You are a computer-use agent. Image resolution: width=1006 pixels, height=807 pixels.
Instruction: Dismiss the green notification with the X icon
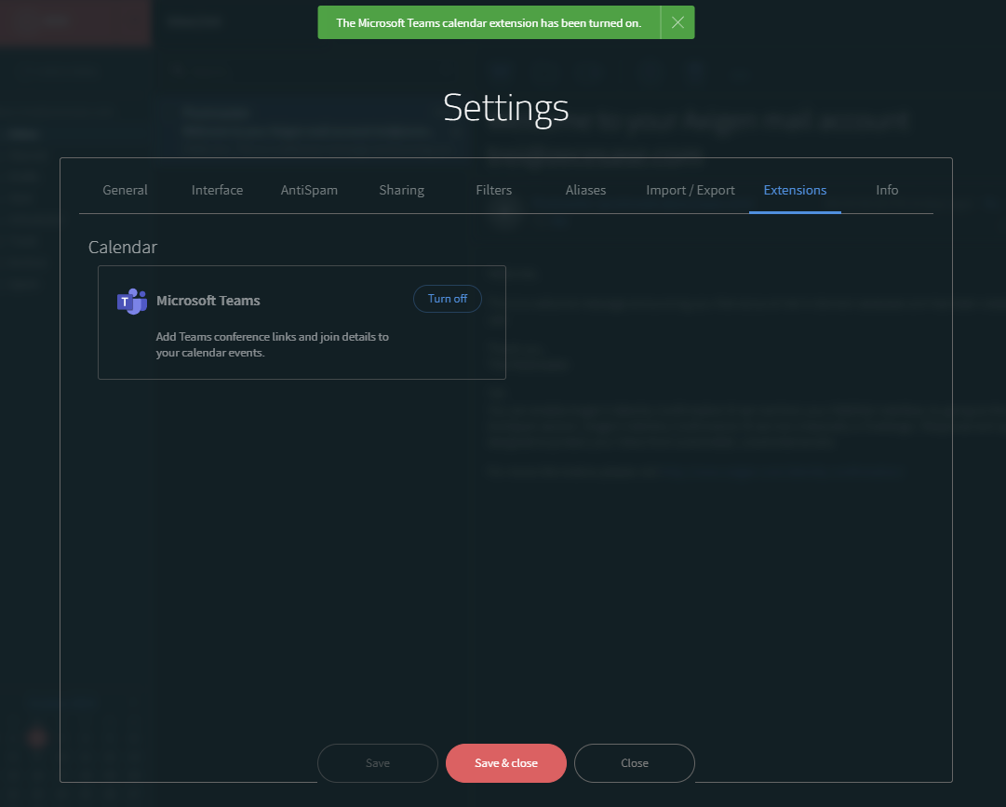pyautogui.click(x=677, y=23)
